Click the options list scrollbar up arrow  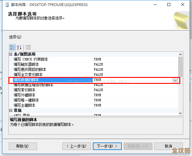[180, 54]
